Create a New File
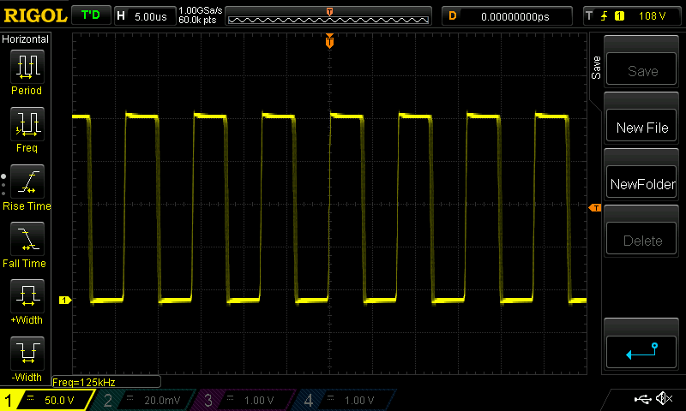The height and width of the screenshot is (411, 686). pyautogui.click(x=641, y=126)
